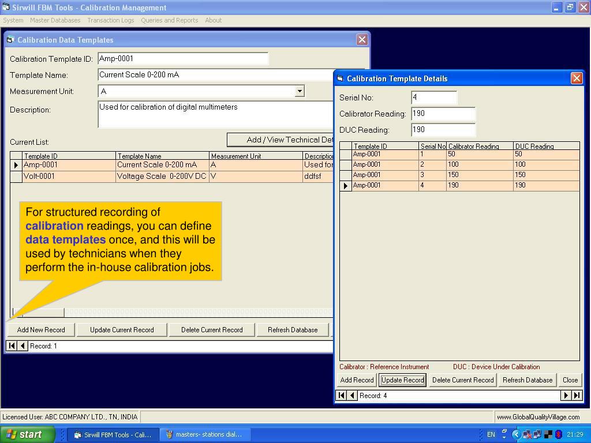The image size is (591, 443).
Task: Open the Measurement Unit dropdown
Action: (x=300, y=91)
